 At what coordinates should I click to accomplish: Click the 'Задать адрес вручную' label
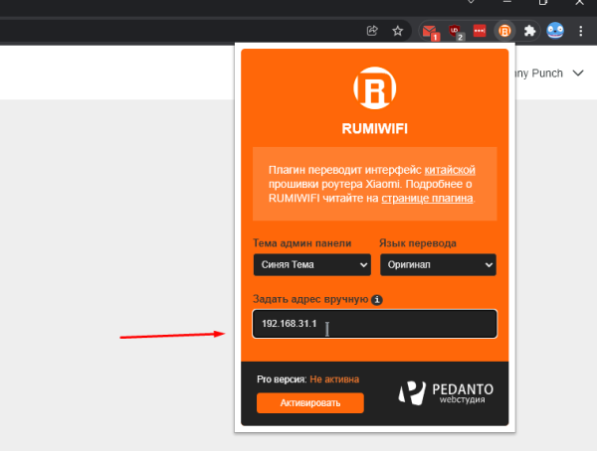[x=310, y=299]
